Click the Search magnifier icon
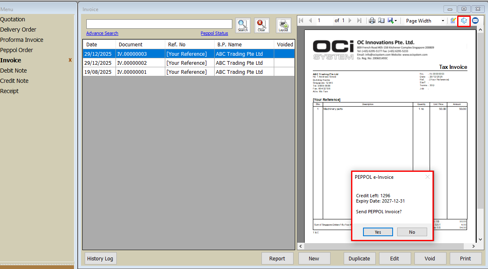 tap(243, 25)
